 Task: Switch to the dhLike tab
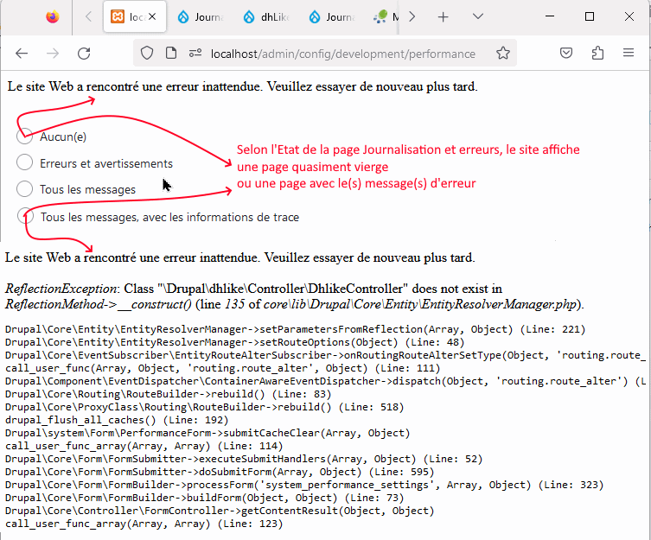(x=270, y=17)
